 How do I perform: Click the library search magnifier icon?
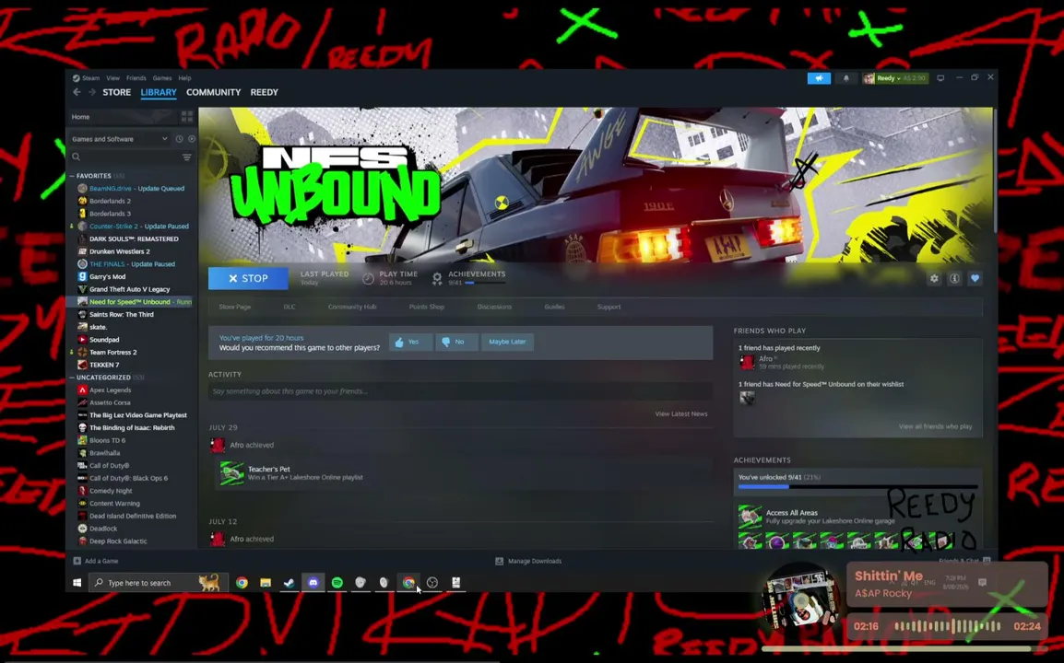[x=76, y=157]
